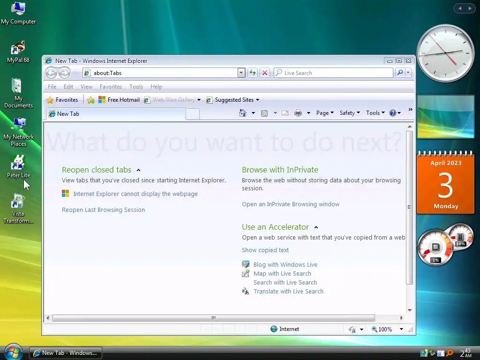This screenshot has width=480, height=360.
Task: Click the orange search tray icon
Action: pyautogui.click(x=450, y=353)
